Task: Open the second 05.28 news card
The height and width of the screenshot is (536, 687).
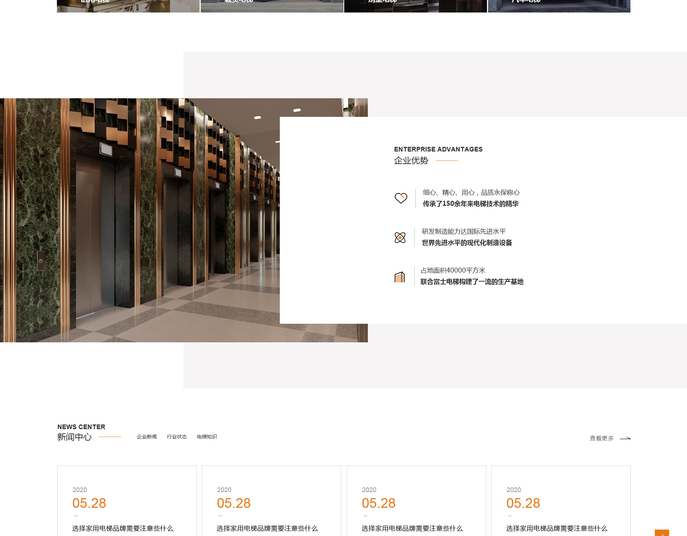Action: (x=271, y=504)
